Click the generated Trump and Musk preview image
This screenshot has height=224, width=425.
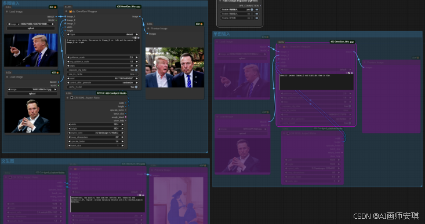[x=175, y=67]
